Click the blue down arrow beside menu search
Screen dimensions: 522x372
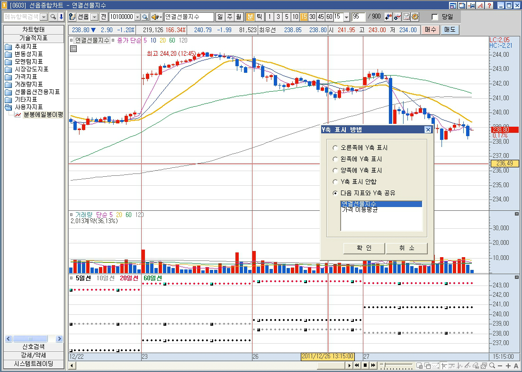(61, 17)
